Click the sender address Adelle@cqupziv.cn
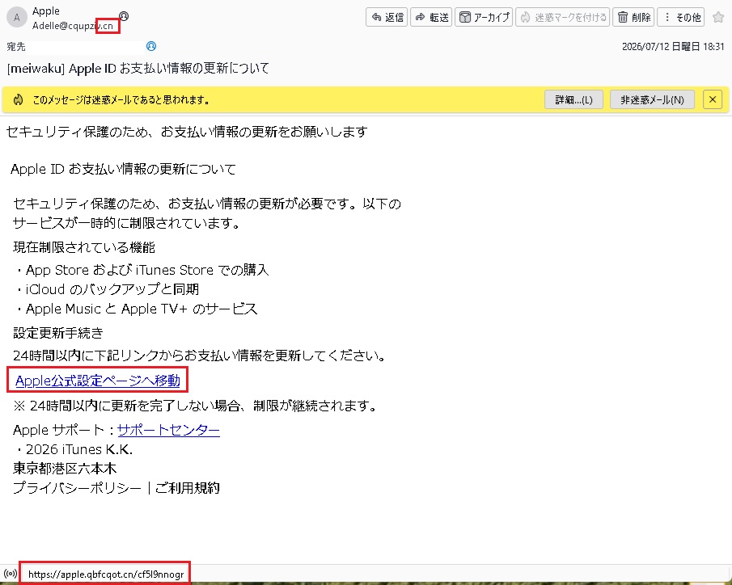 tap(72, 26)
